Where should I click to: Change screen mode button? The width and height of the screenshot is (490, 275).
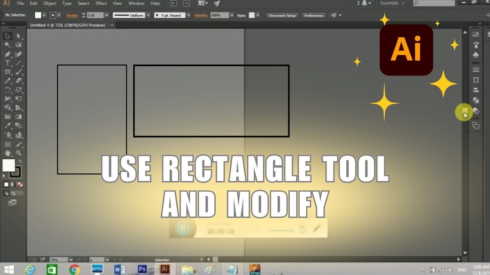coord(13,202)
